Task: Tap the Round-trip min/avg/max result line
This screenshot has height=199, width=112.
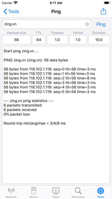Action: pyautogui.click(x=35, y=123)
